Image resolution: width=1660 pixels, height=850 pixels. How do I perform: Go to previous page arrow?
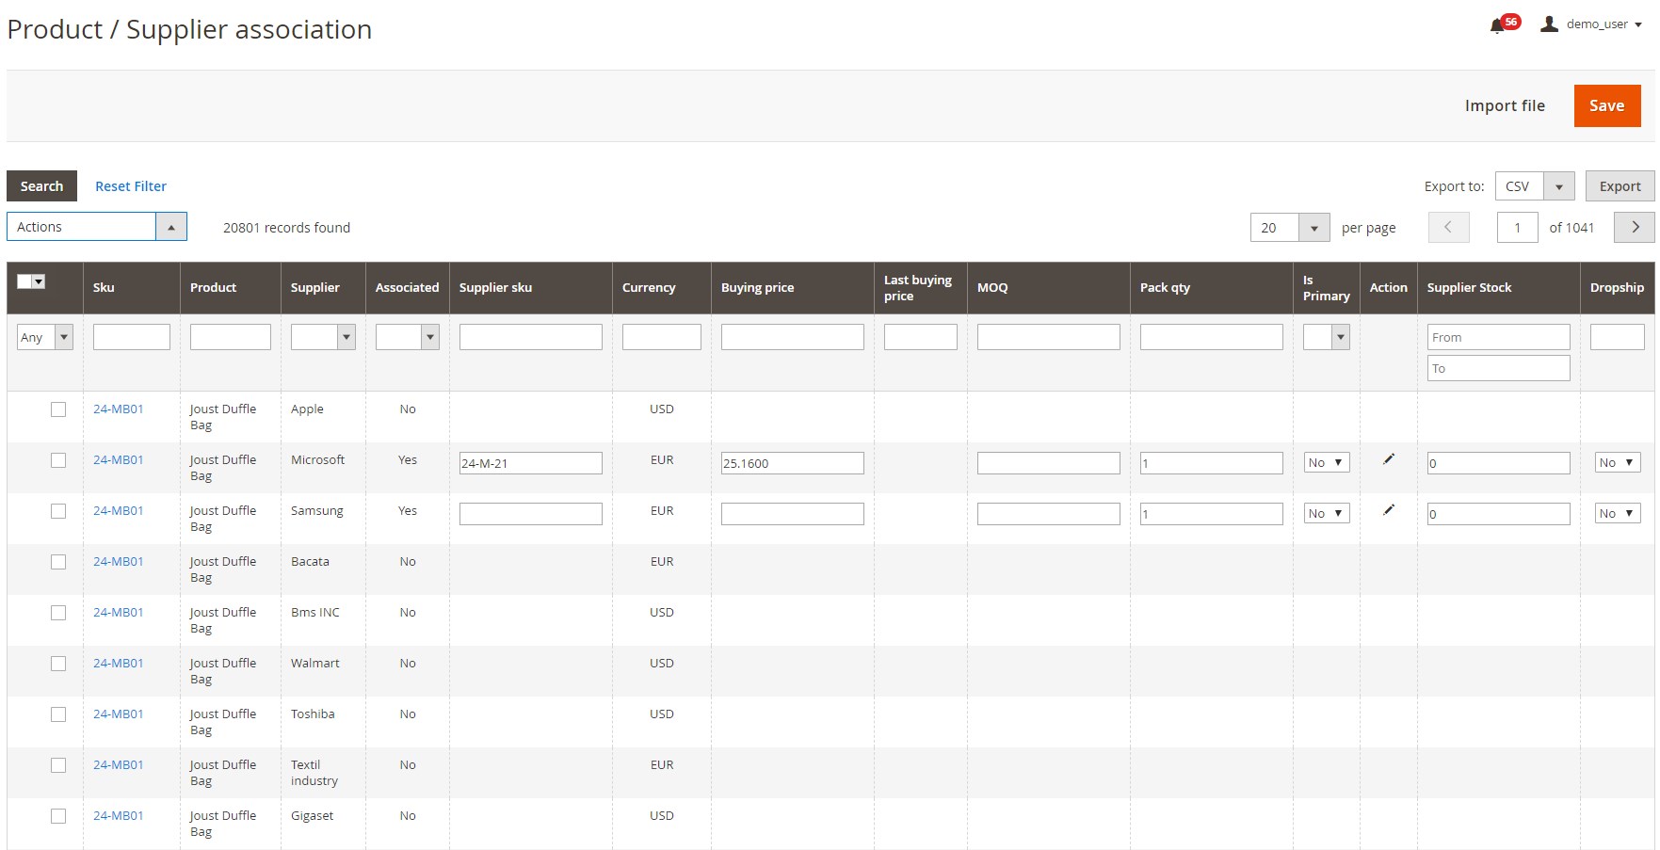[x=1448, y=227]
